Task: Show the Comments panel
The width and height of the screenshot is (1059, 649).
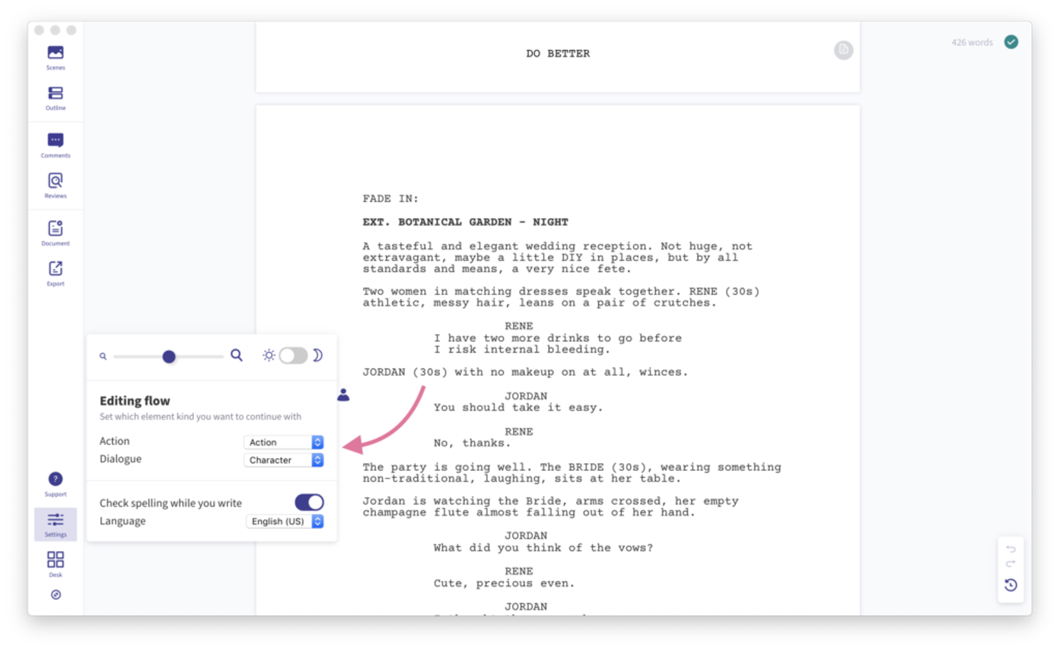Action: (56, 145)
